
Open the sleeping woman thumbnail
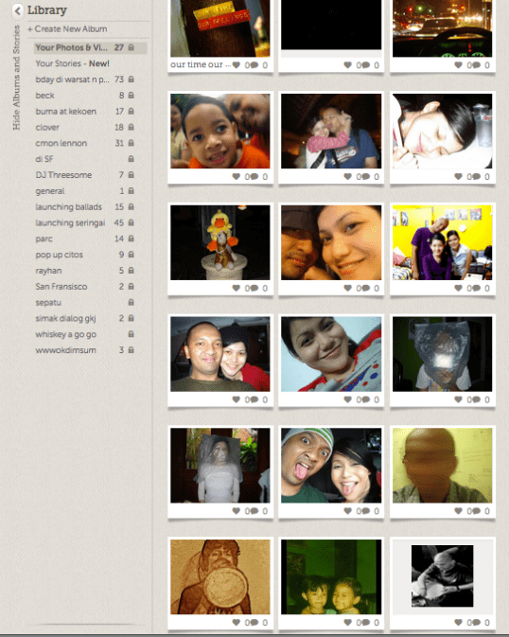coord(443,131)
